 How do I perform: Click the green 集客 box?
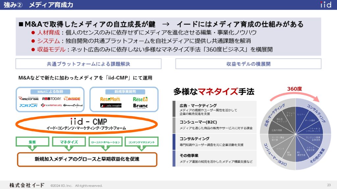click(33, 142)
